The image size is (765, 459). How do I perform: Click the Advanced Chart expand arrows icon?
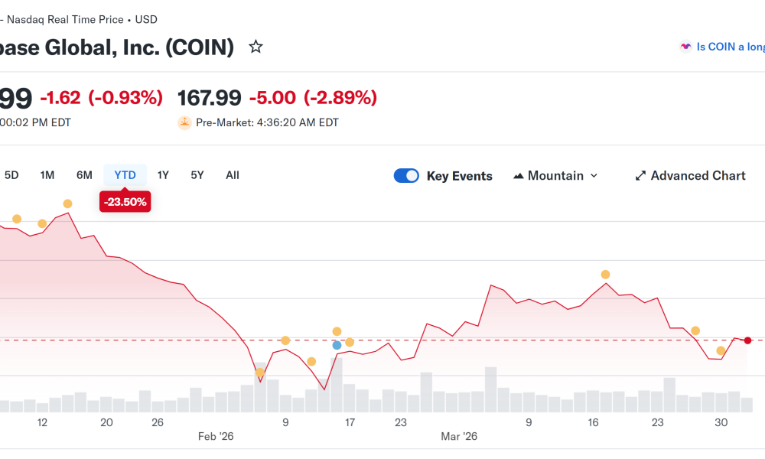pyautogui.click(x=640, y=176)
